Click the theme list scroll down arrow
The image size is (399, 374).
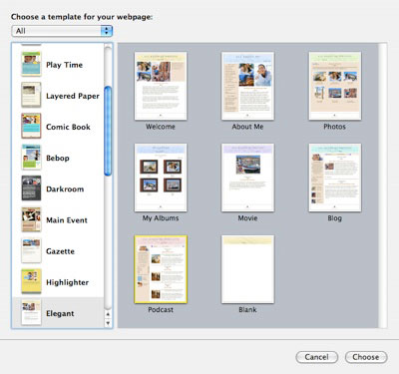(108, 323)
